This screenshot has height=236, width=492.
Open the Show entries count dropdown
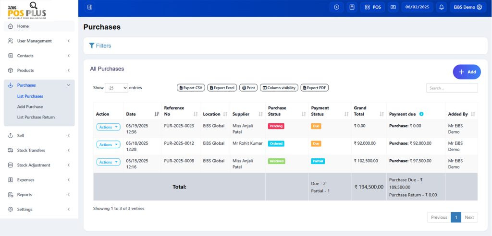[x=116, y=88]
